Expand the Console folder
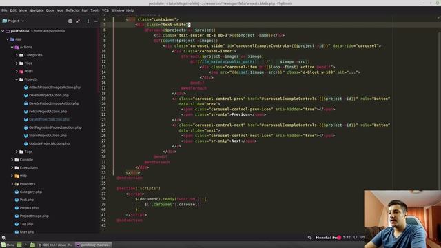Screen dimensions: 441x248 [x=12, y=160]
